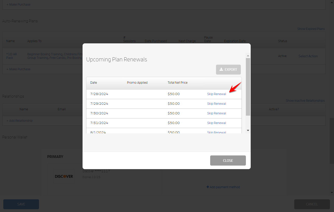
Task: Click the CANCEL button at bottom
Action: coord(312,204)
